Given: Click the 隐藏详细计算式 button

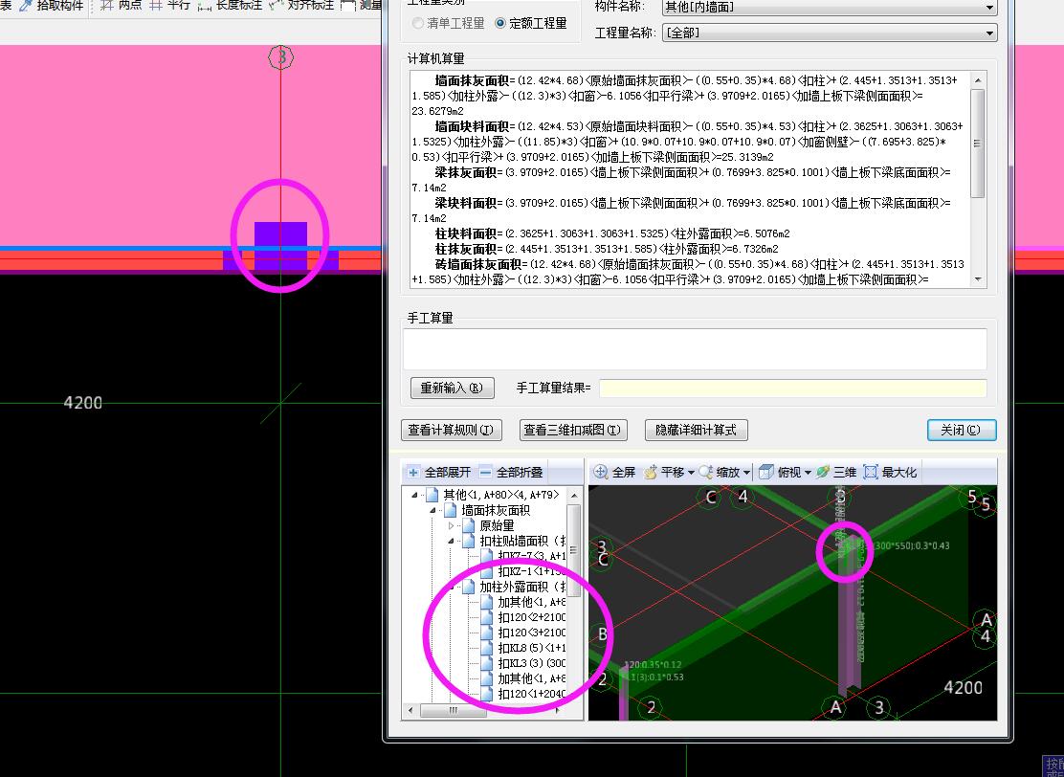Looking at the screenshot, I should pyautogui.click(x=696, y=431).
